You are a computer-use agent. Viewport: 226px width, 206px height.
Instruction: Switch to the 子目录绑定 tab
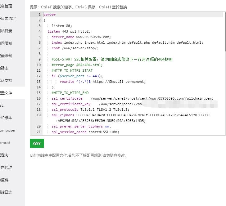click(12, 18)
